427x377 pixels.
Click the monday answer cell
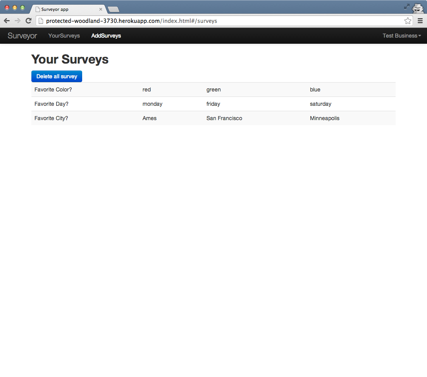pyautogui.click(x=171, y=104)
